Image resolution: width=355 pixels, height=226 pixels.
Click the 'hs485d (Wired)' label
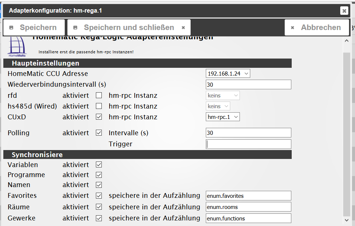(32, 106)
